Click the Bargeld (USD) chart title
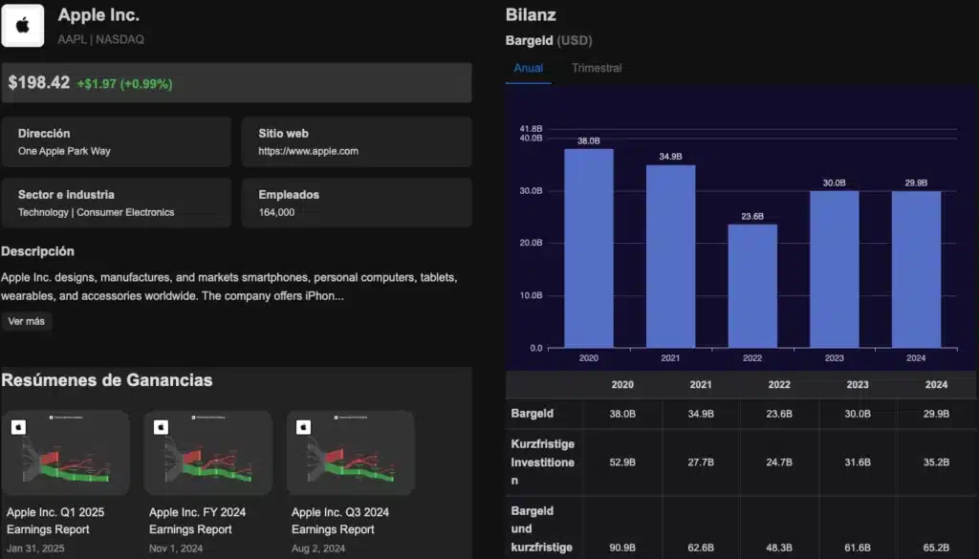The height and width of the screenshot is (559, 979). pyautogui.click(x=549, y=40)
